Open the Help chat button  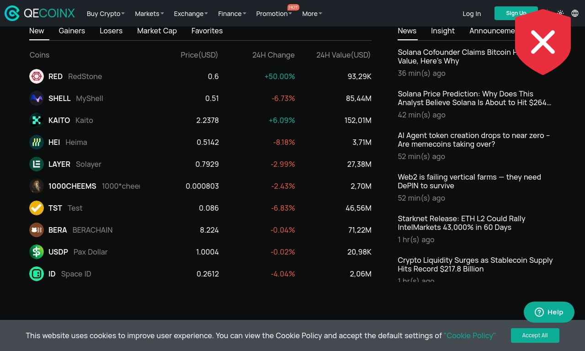tap(549, 312)
